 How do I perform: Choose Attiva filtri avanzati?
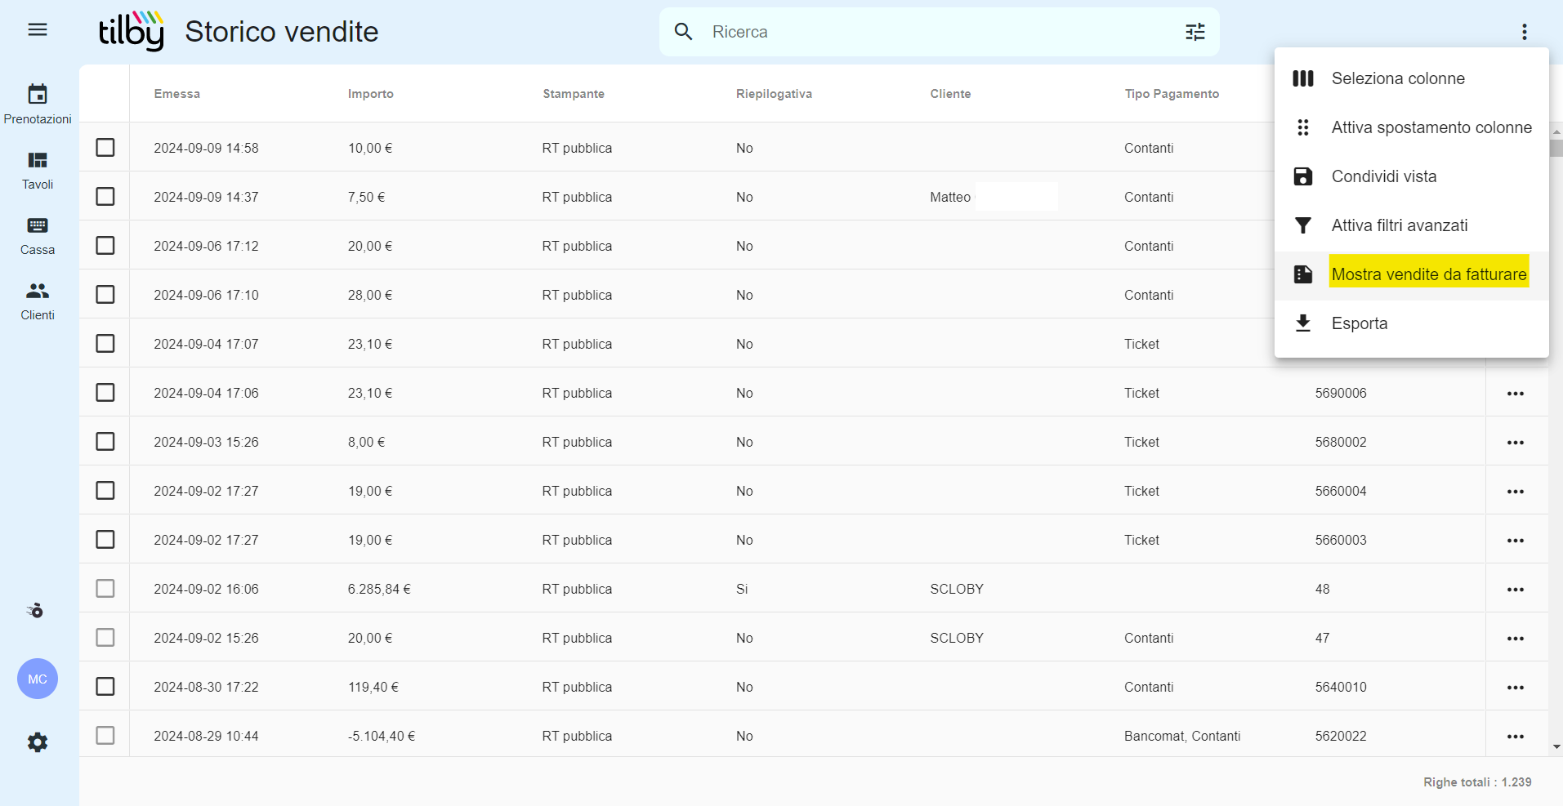coord(1411,225)
